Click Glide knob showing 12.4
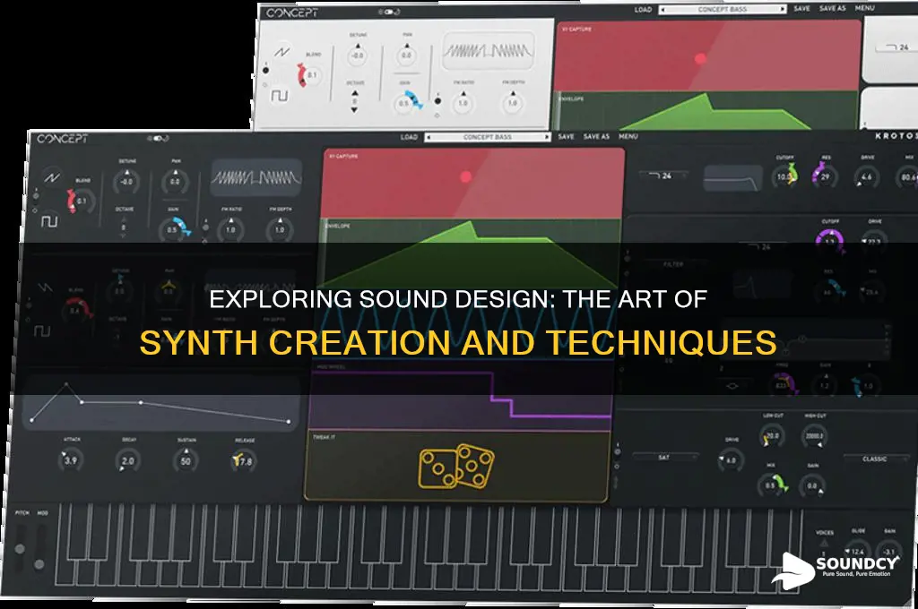 coord(857,551)
